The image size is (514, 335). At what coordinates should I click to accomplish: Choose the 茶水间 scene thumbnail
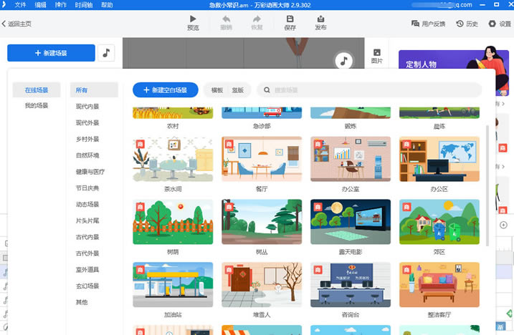pyautogui.click(x=173, y=159)
